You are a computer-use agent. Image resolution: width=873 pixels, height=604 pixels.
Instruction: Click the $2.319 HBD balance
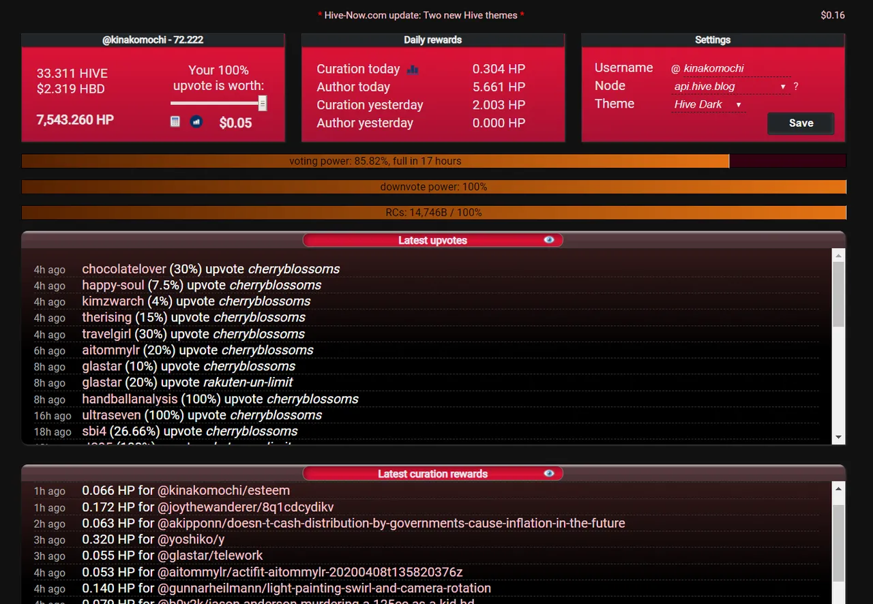pos(71,89)
